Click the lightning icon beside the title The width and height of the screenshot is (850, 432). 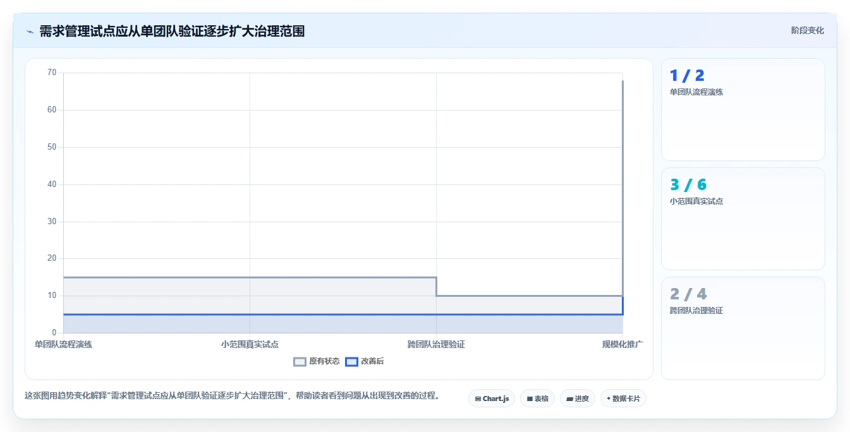pos(30,32)
